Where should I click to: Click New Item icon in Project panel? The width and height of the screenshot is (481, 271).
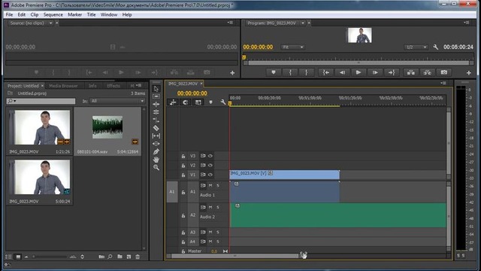129,257
